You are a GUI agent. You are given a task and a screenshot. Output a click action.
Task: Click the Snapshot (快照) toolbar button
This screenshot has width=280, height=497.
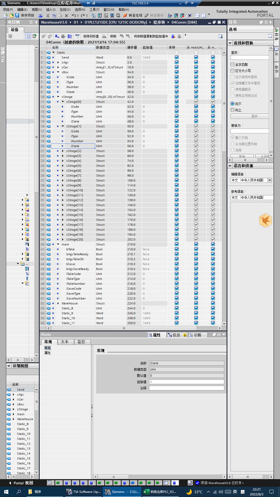pos(113,36)
